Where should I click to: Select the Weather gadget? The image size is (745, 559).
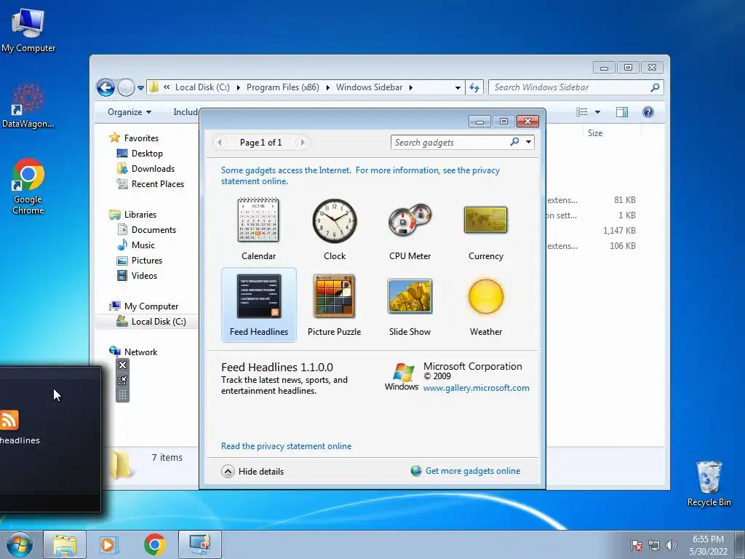[x=485, y=305]
